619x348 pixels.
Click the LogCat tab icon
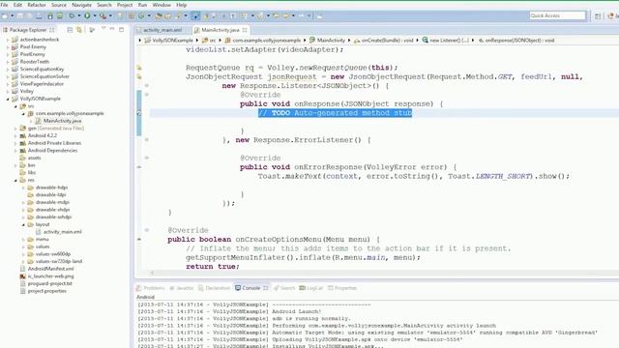pos(302,288)
